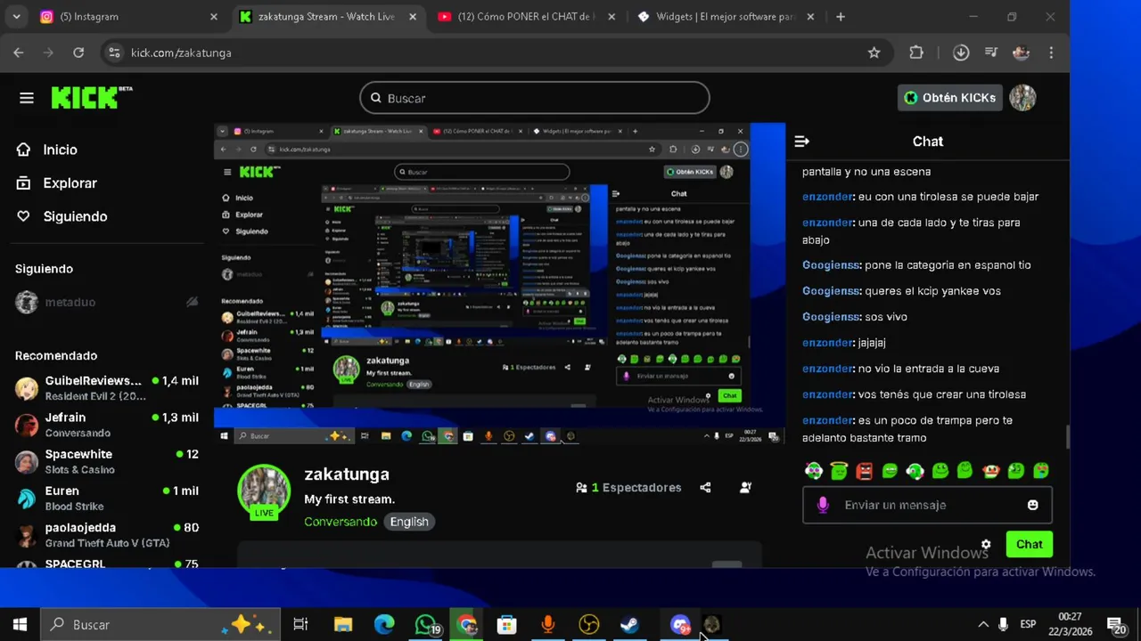Screen dimensions: 1141x641
Task: Open Steam from the taskbar
Action: 629,624
